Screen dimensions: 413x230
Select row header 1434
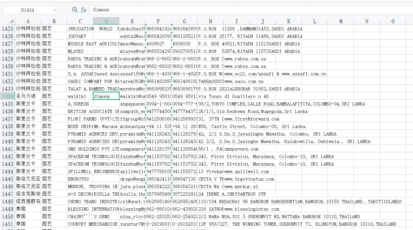coord(8,96)
